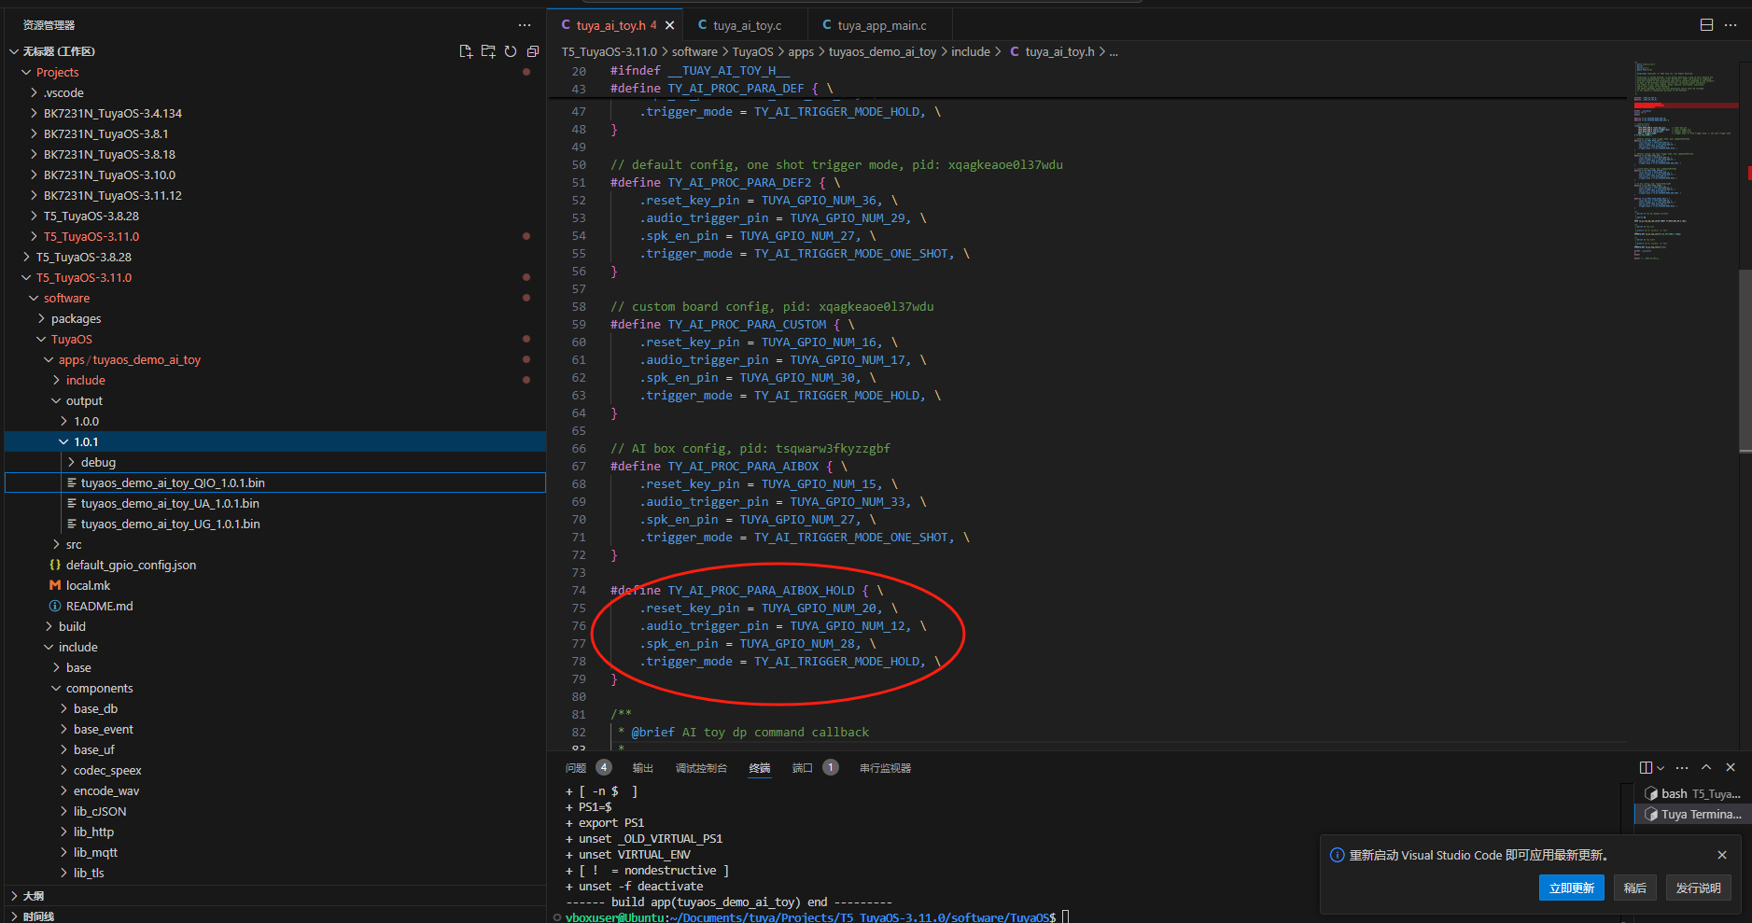
Task: Split the terminal panel
Action: (1646, 767)
